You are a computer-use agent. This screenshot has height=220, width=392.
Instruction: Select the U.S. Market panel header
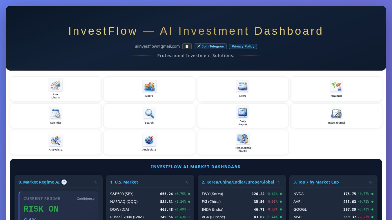click(124, 182)
